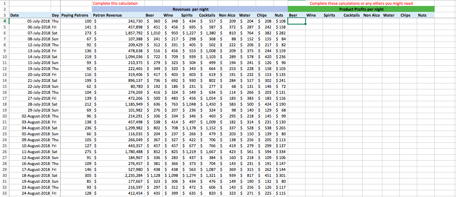Select the Date column header cell

[x=30, y=15]
